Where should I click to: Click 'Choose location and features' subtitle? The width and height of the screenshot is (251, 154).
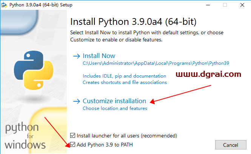click(115, 108)
